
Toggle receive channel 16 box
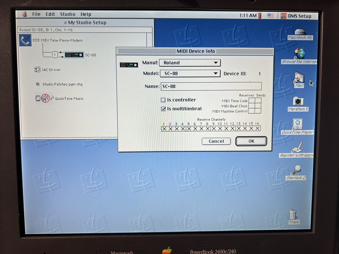click(257, 129)
